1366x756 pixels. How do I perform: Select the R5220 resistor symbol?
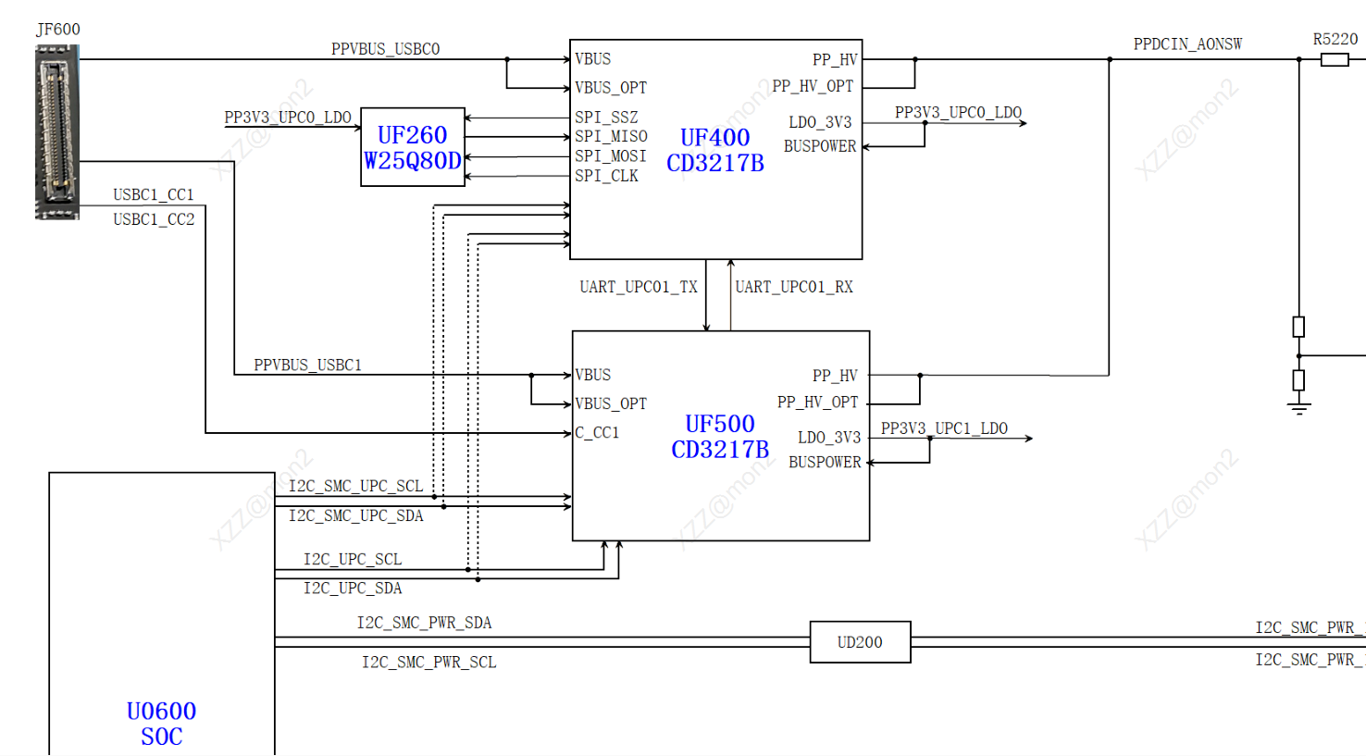(x=1335, y=60)
